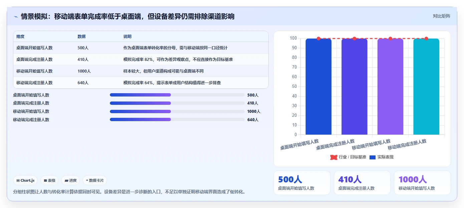Click the cyan 移动端完成注册人数 chart bar
The width and height of the screenshot is (464, 208).
(x=426, y=87)
